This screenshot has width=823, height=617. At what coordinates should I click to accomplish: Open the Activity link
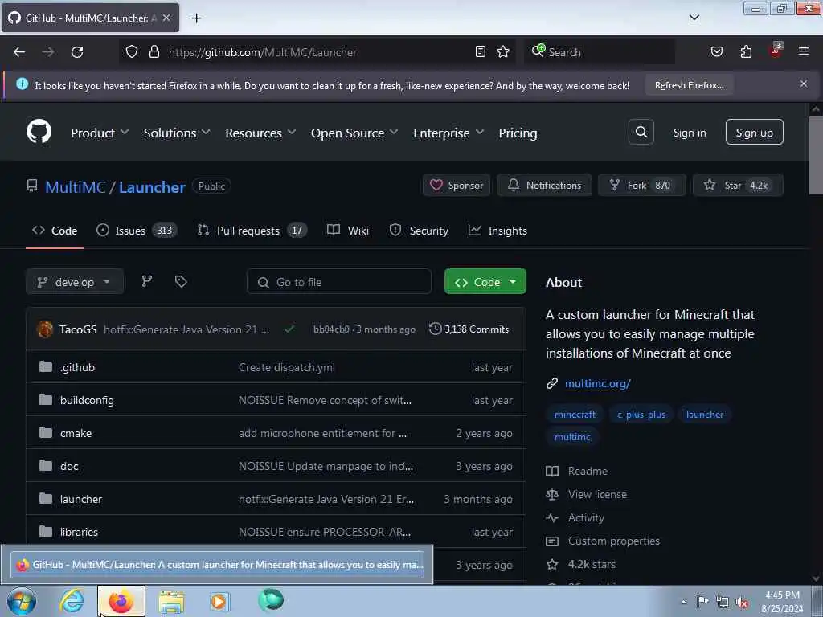coord(575,518)
